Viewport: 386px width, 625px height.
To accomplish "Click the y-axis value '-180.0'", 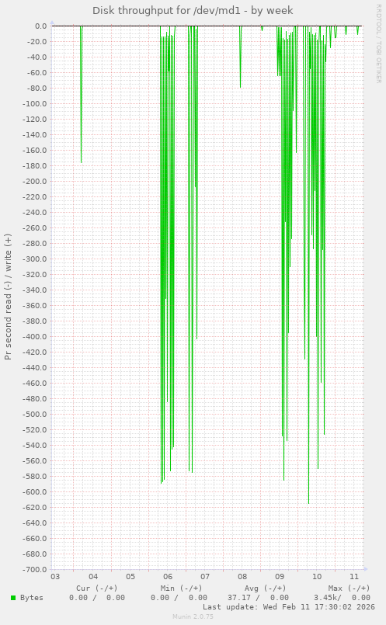I will coord(37,166).
